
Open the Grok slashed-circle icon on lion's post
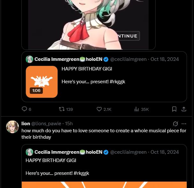click(x=175, y=124)
